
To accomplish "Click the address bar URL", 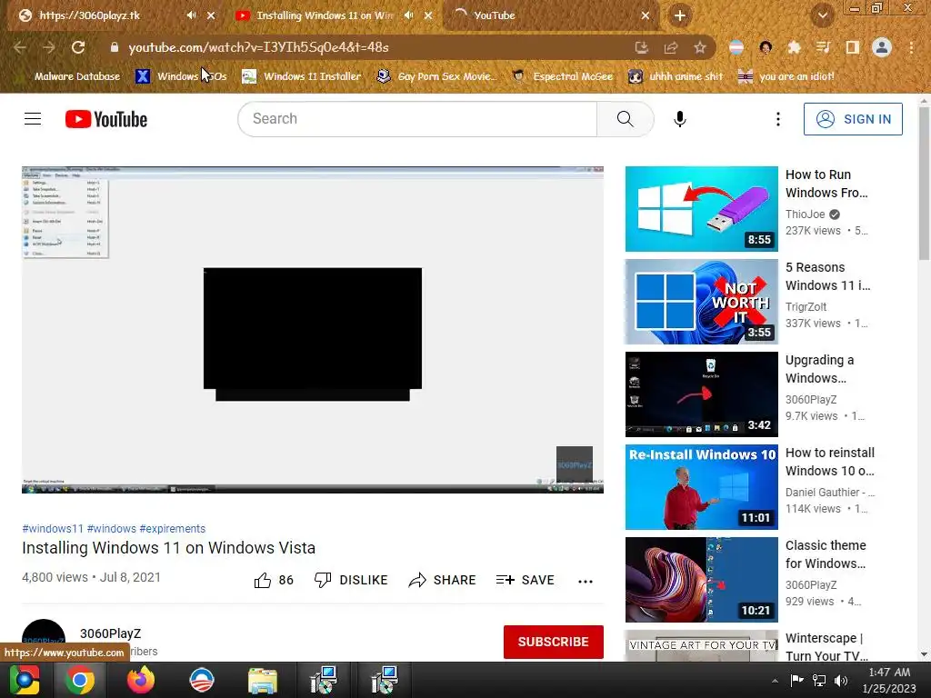I will [258, 47].
